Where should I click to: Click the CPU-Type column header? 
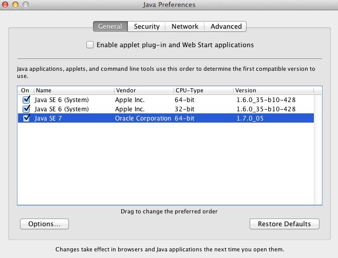click(x=203, y=90)
